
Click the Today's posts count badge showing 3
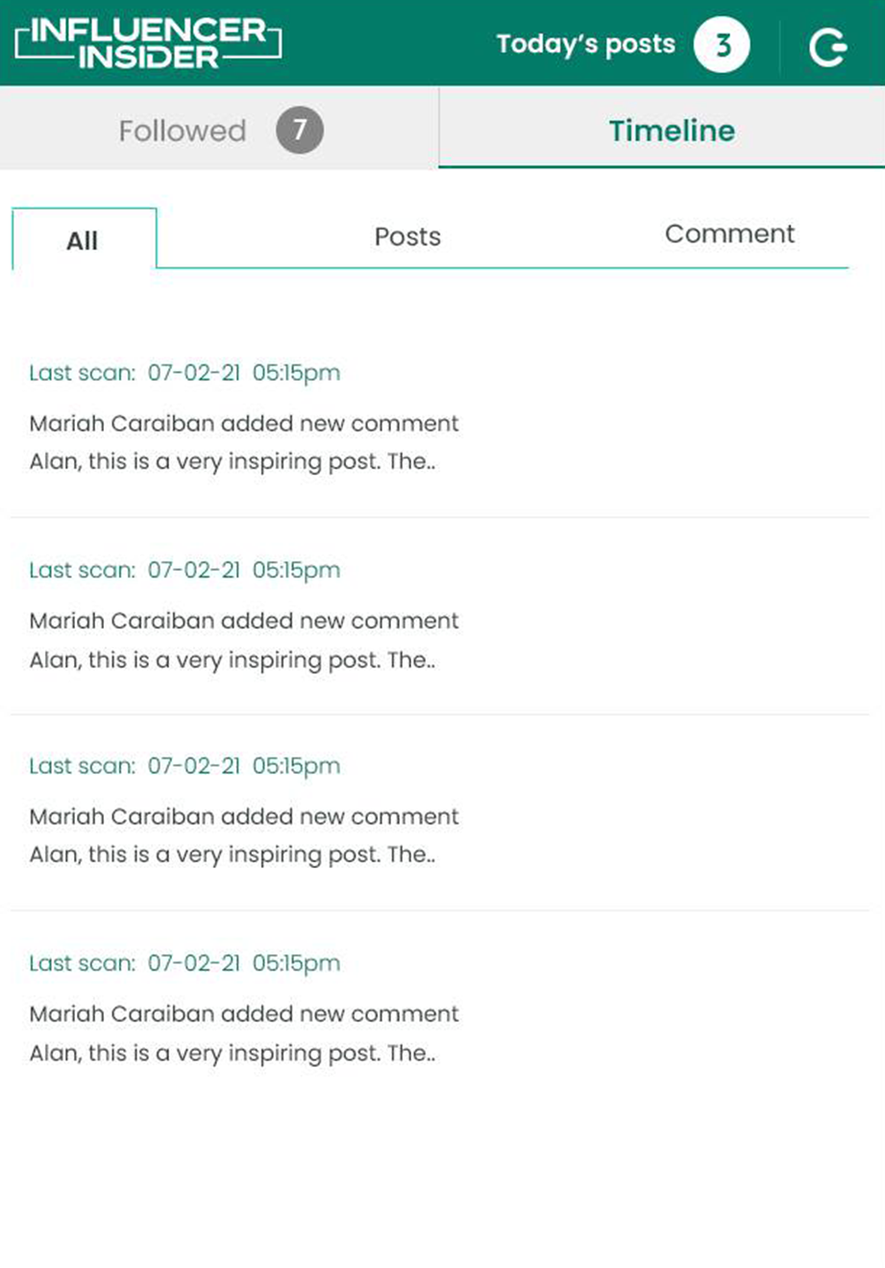coord(722,44)
